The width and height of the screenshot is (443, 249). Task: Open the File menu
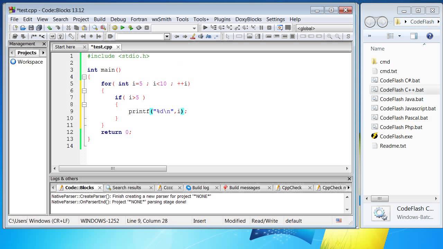[x=14, y=19]
